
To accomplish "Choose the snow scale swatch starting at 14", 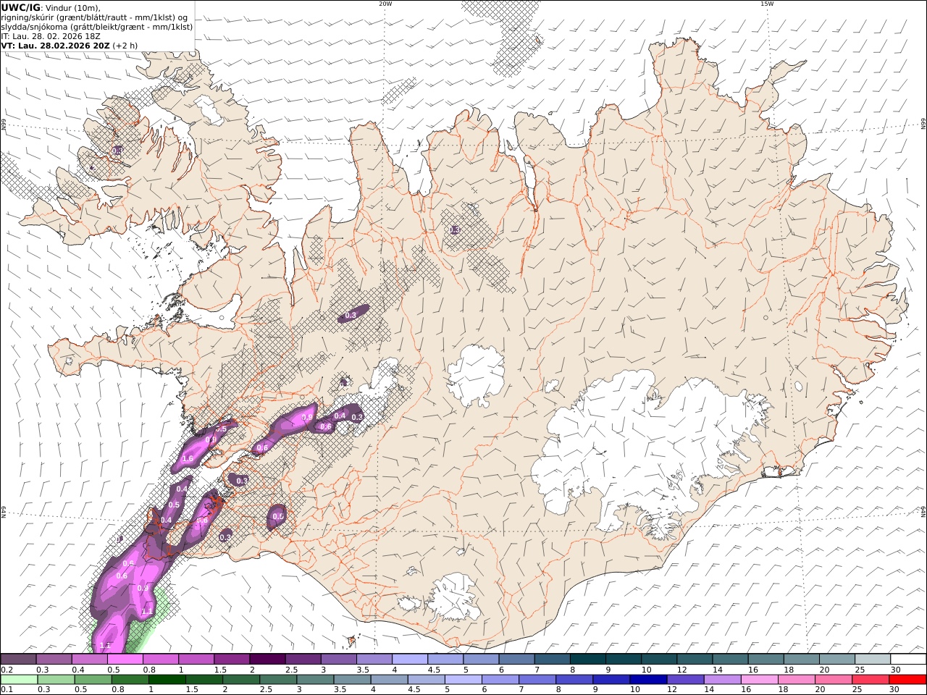I will coord(730,659).
